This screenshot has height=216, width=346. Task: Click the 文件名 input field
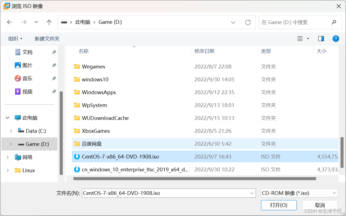click(x=169, y=193)
